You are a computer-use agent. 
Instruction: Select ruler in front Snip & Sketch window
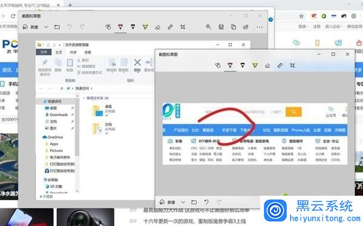click(x=280, y=65)
